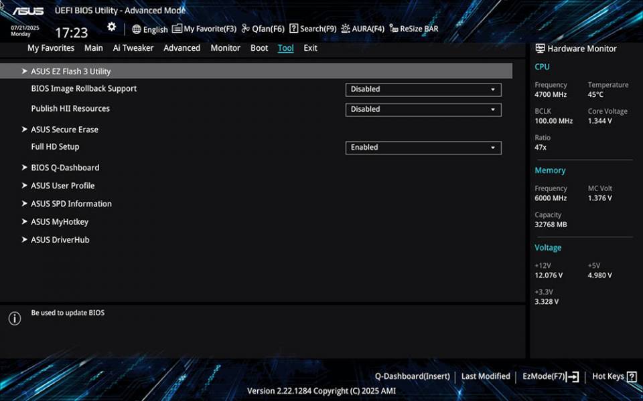
Task: Open BIOS Q-Dashboard submenu
Action: (64, 168)
